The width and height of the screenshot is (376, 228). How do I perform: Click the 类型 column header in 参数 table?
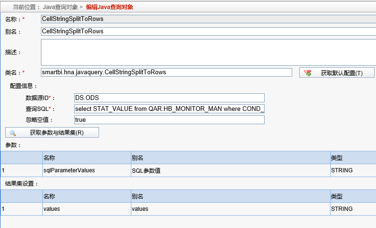coord(353,158)
